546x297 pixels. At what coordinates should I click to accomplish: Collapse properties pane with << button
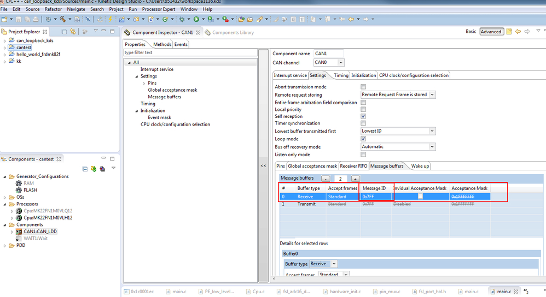[x=263, y=166]
